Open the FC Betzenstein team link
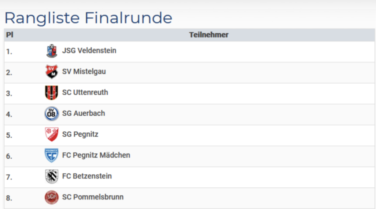The image size is (376, 209). (x=87, y=176)
